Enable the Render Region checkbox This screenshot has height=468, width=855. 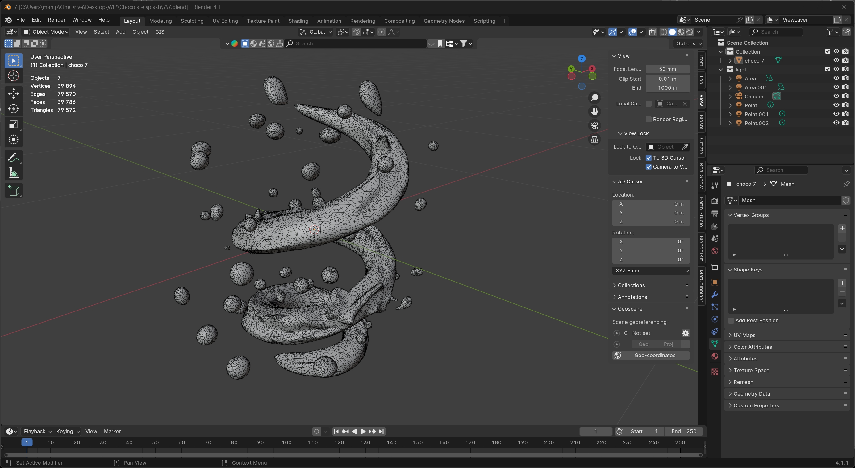click(648, 119)
